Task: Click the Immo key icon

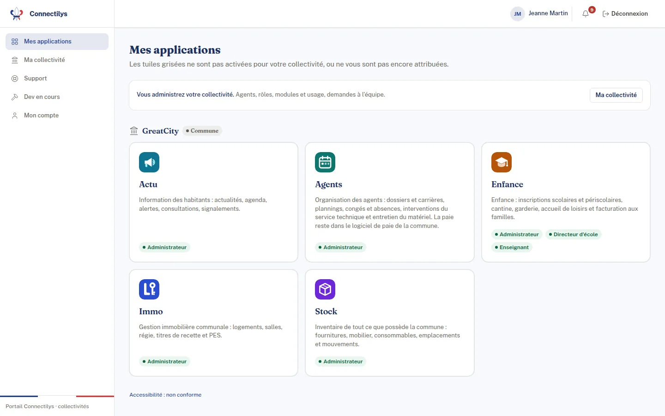Action: pos(149,289)
